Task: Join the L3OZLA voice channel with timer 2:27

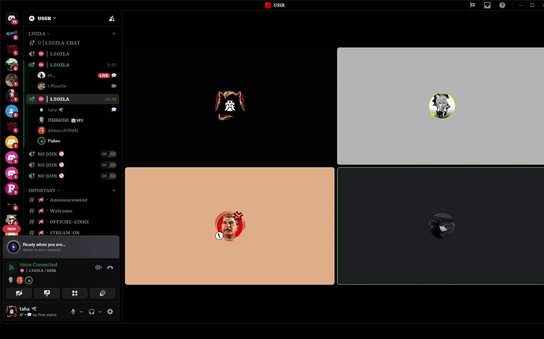Action: click(73, 65)
